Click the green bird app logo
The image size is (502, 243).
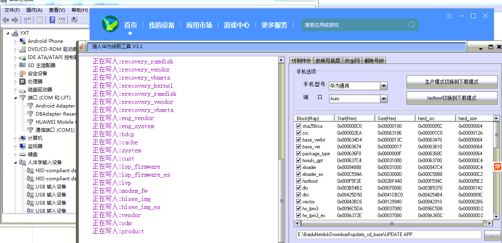(110, 24)
